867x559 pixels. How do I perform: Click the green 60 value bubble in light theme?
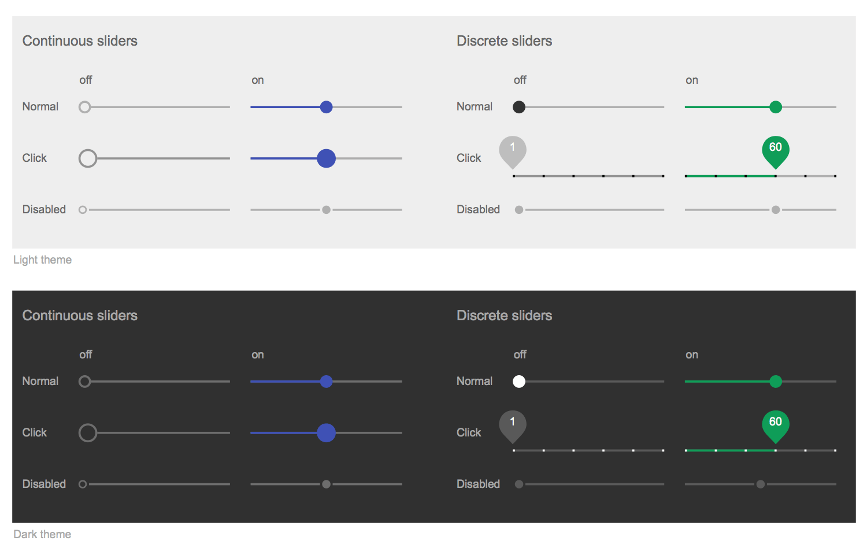point(776,150)
